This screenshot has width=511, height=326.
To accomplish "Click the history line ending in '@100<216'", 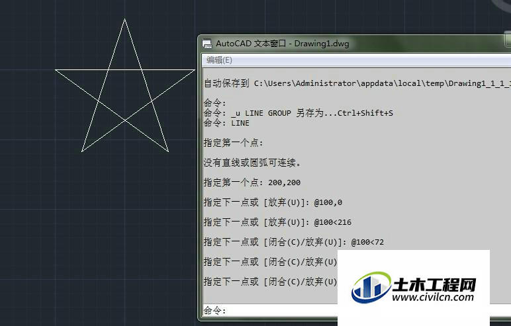I will click(x=277, y=222).
